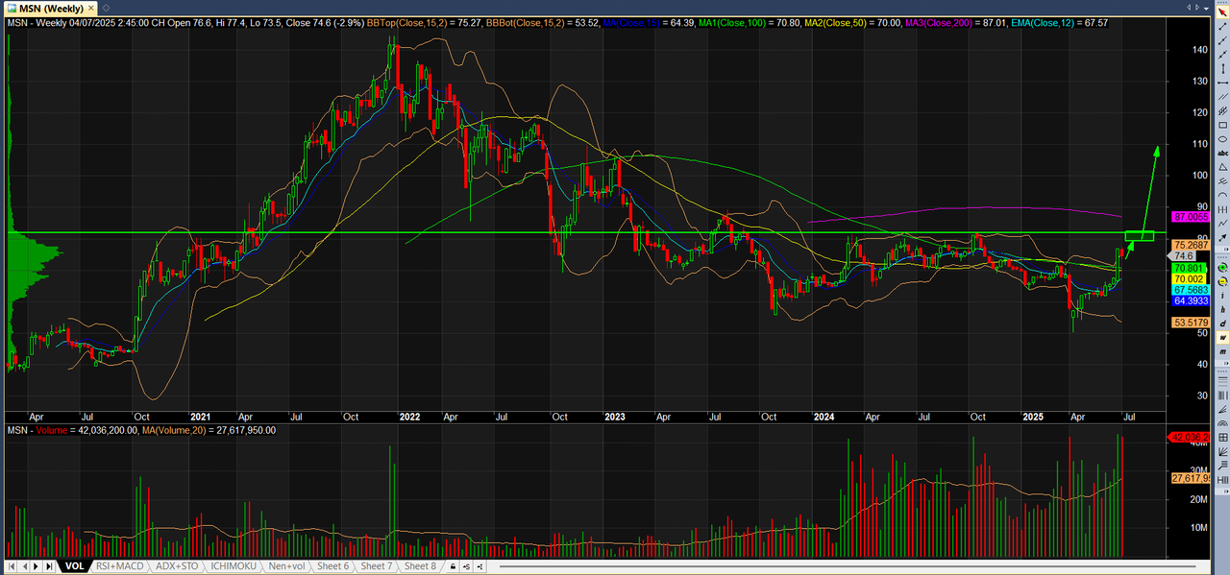Click the orange 53.5179 BBBot value label
1230x575 pixels.
[1189, 323]
